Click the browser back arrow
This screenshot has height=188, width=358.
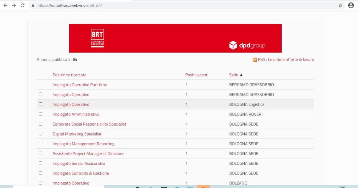tap(5, 5)
